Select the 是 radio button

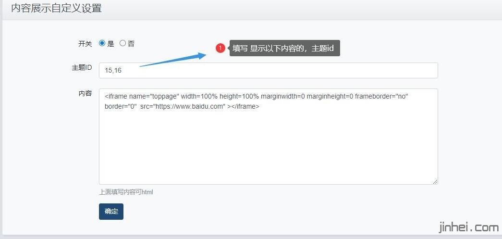click(x=102, y=43)
